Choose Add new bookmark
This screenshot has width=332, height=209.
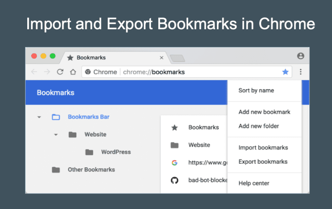pos(264,112)
